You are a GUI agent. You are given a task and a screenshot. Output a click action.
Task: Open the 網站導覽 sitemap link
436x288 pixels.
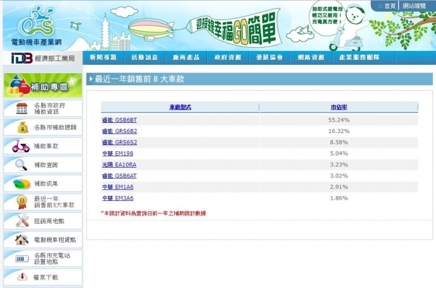click(414, 6)
